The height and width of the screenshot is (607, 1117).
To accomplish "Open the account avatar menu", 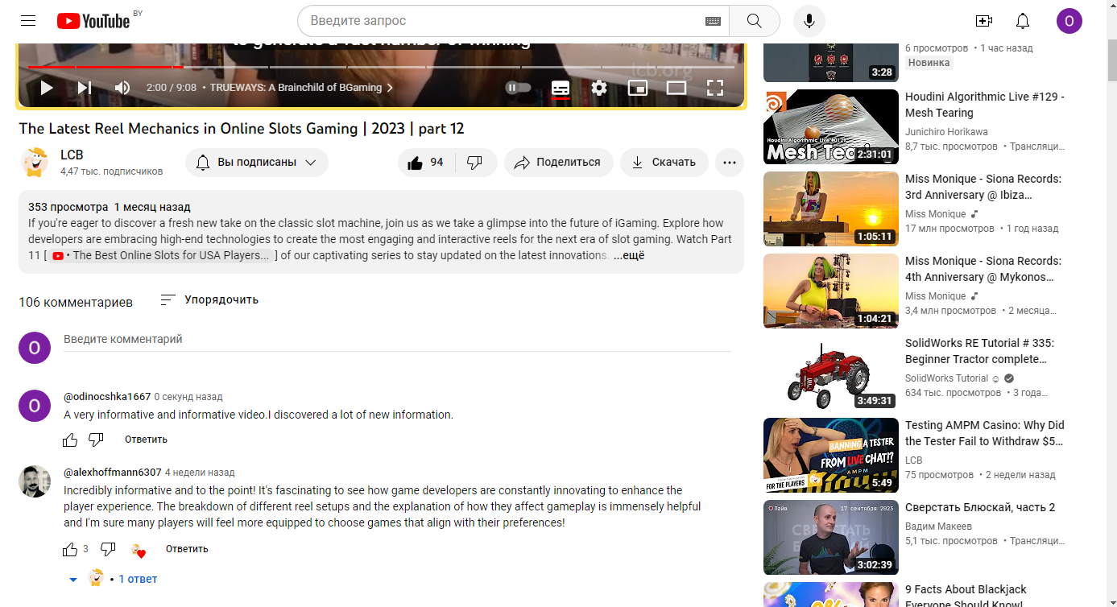I will pyautogui.click(x=1069, y=21).
